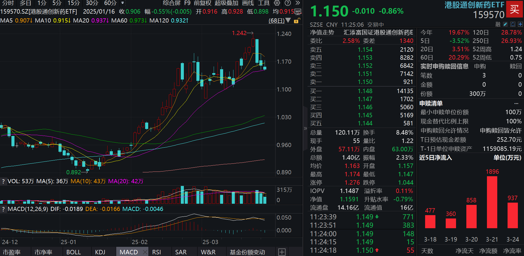Switch to SAR indicator tab

181,252
